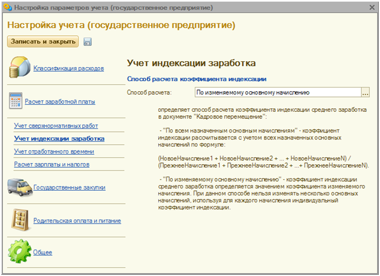
Task: Go to 'Учет отработанного времени' settings
Action: pyautogui.click(x=54, y=152)
